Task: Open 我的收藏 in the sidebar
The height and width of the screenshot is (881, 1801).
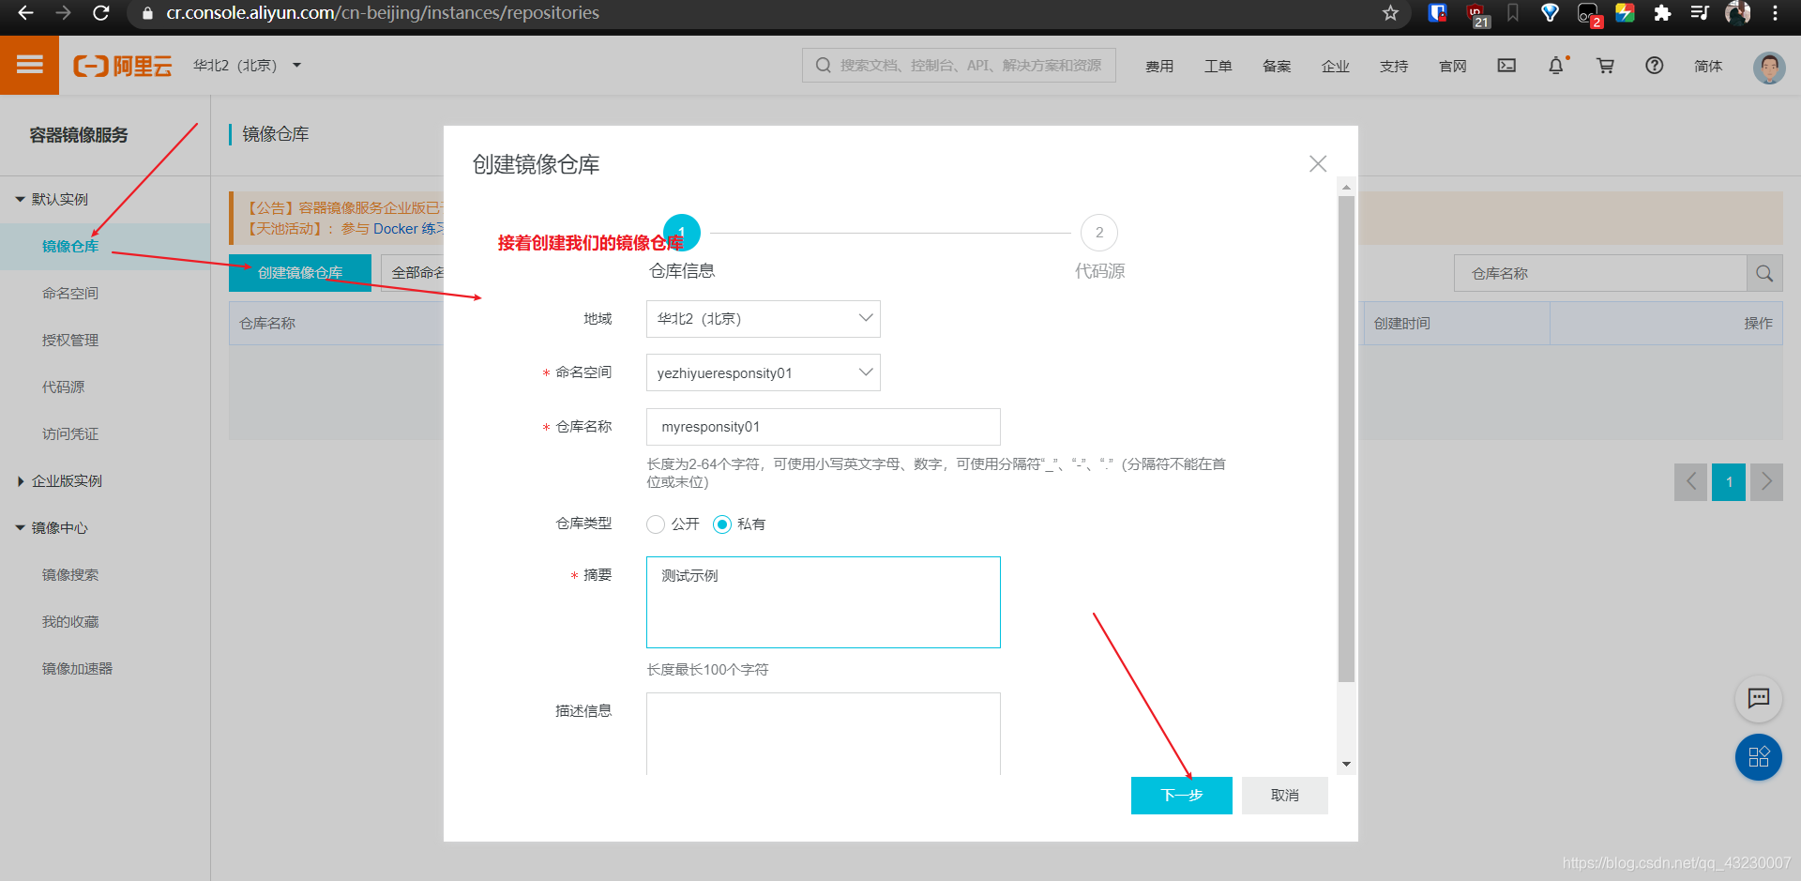Action: [70, 621]
